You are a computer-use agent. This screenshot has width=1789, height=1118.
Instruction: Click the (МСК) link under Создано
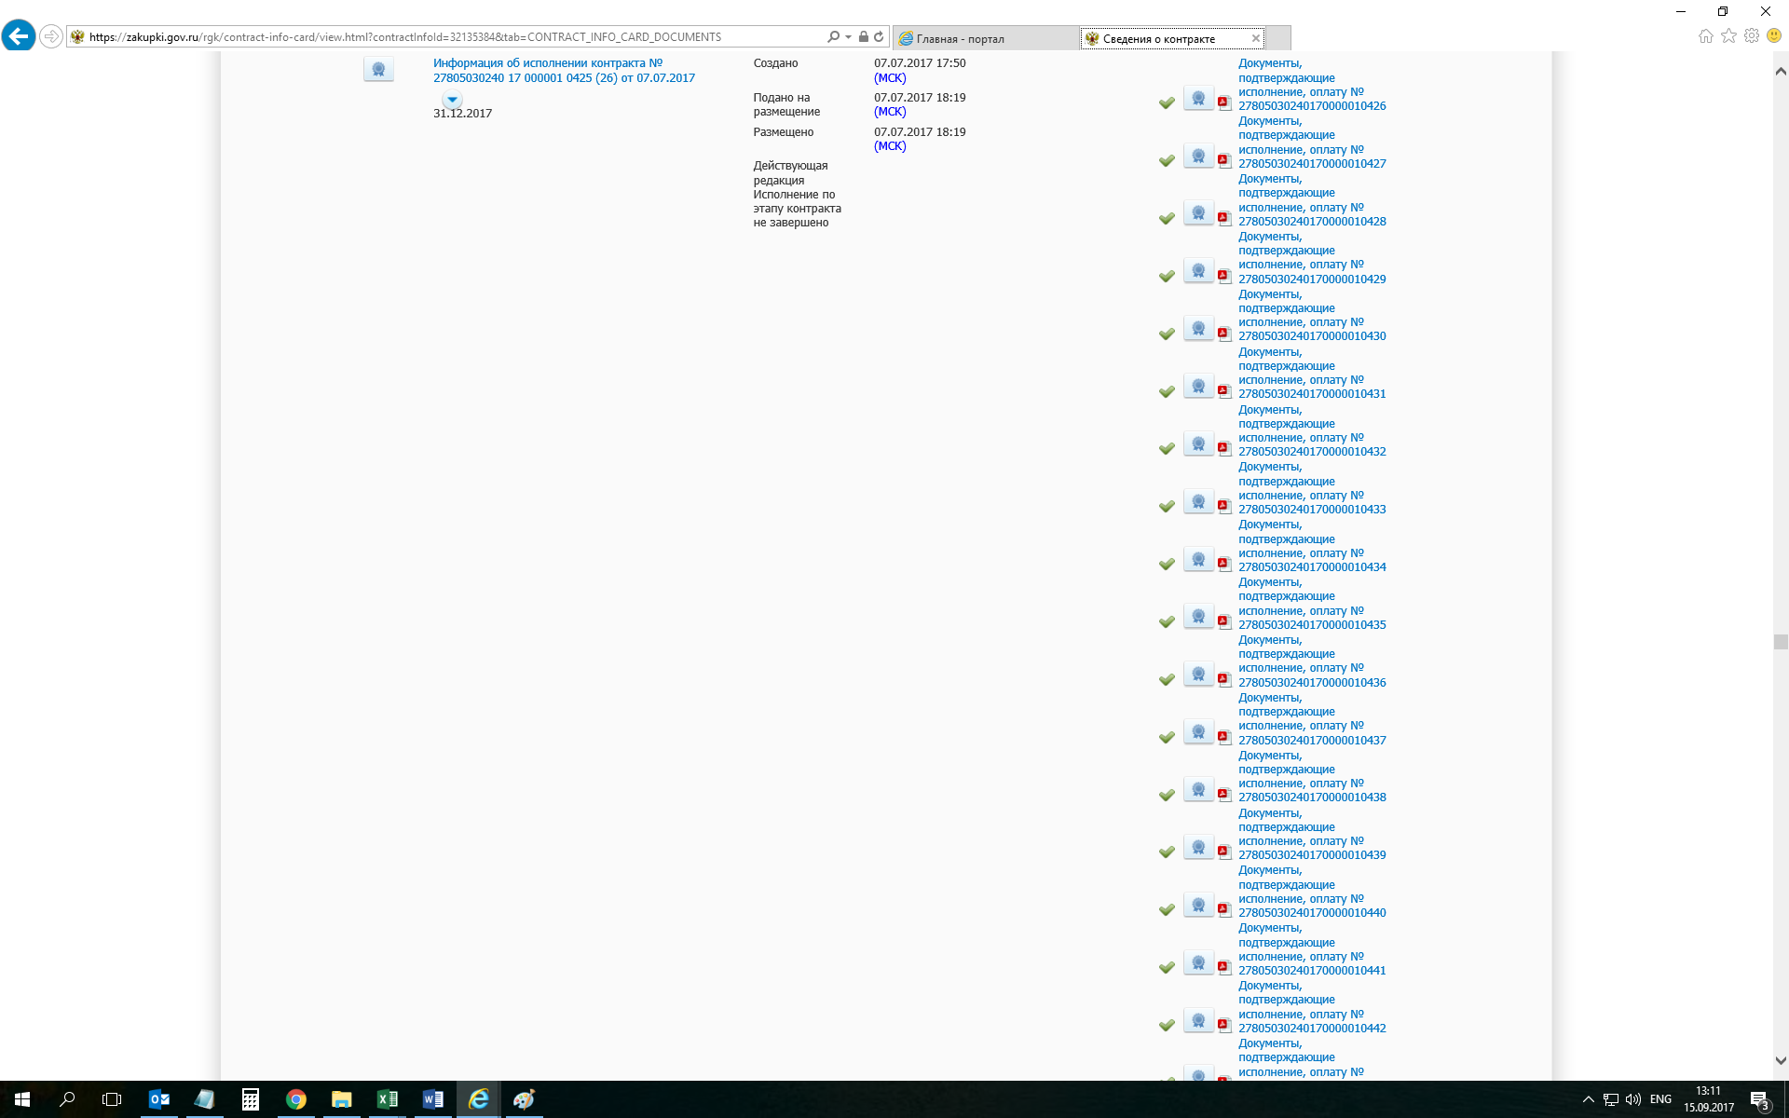[890, 78]
